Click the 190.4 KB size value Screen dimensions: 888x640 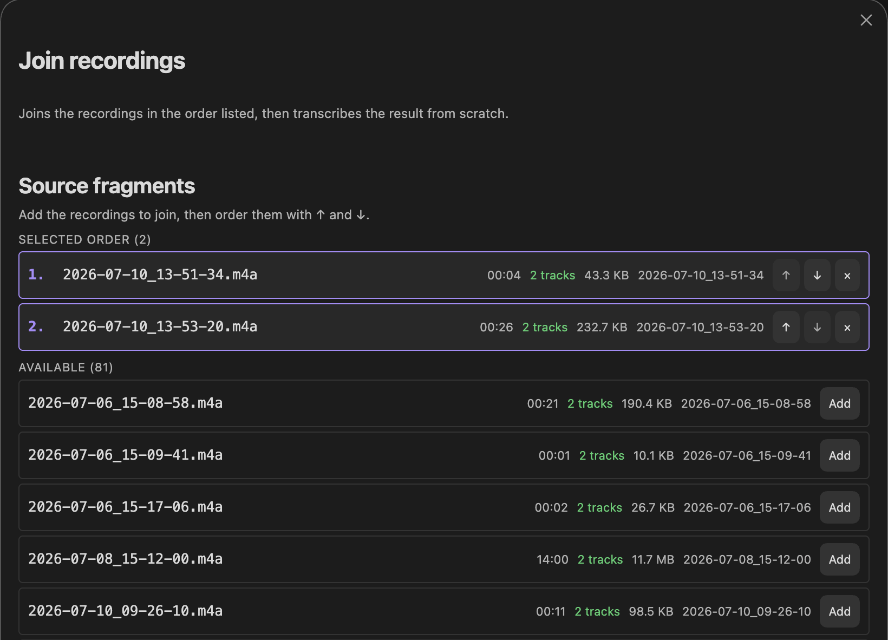pyautogui.click(x=647, y=403)
